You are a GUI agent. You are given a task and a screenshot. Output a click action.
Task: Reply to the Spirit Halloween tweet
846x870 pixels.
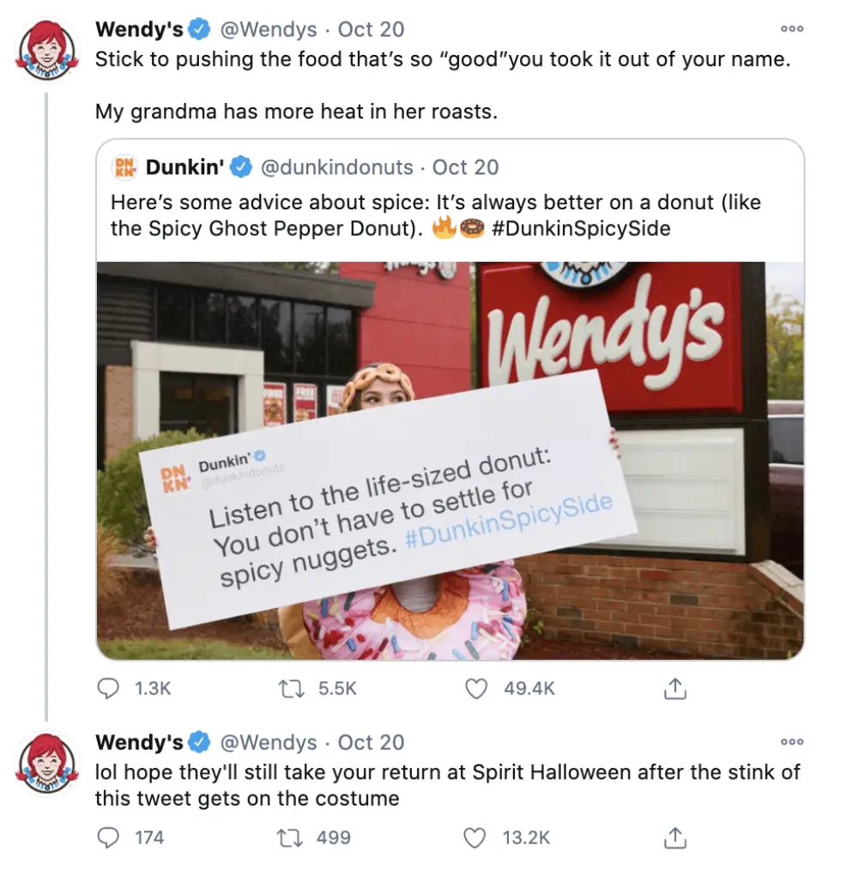click(x=108, y=837)
